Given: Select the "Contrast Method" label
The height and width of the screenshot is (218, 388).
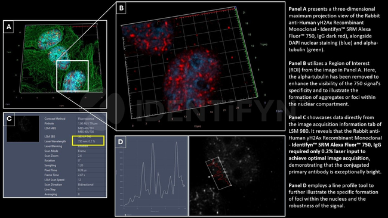Looking at the screenshot, I should pos(55,119).
